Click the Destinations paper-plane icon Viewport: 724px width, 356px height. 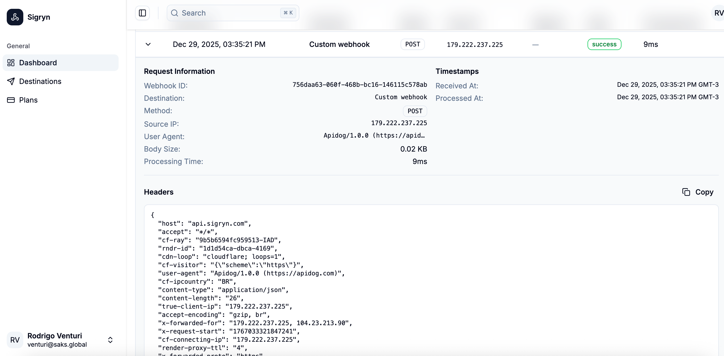click(x=11, y=81)
